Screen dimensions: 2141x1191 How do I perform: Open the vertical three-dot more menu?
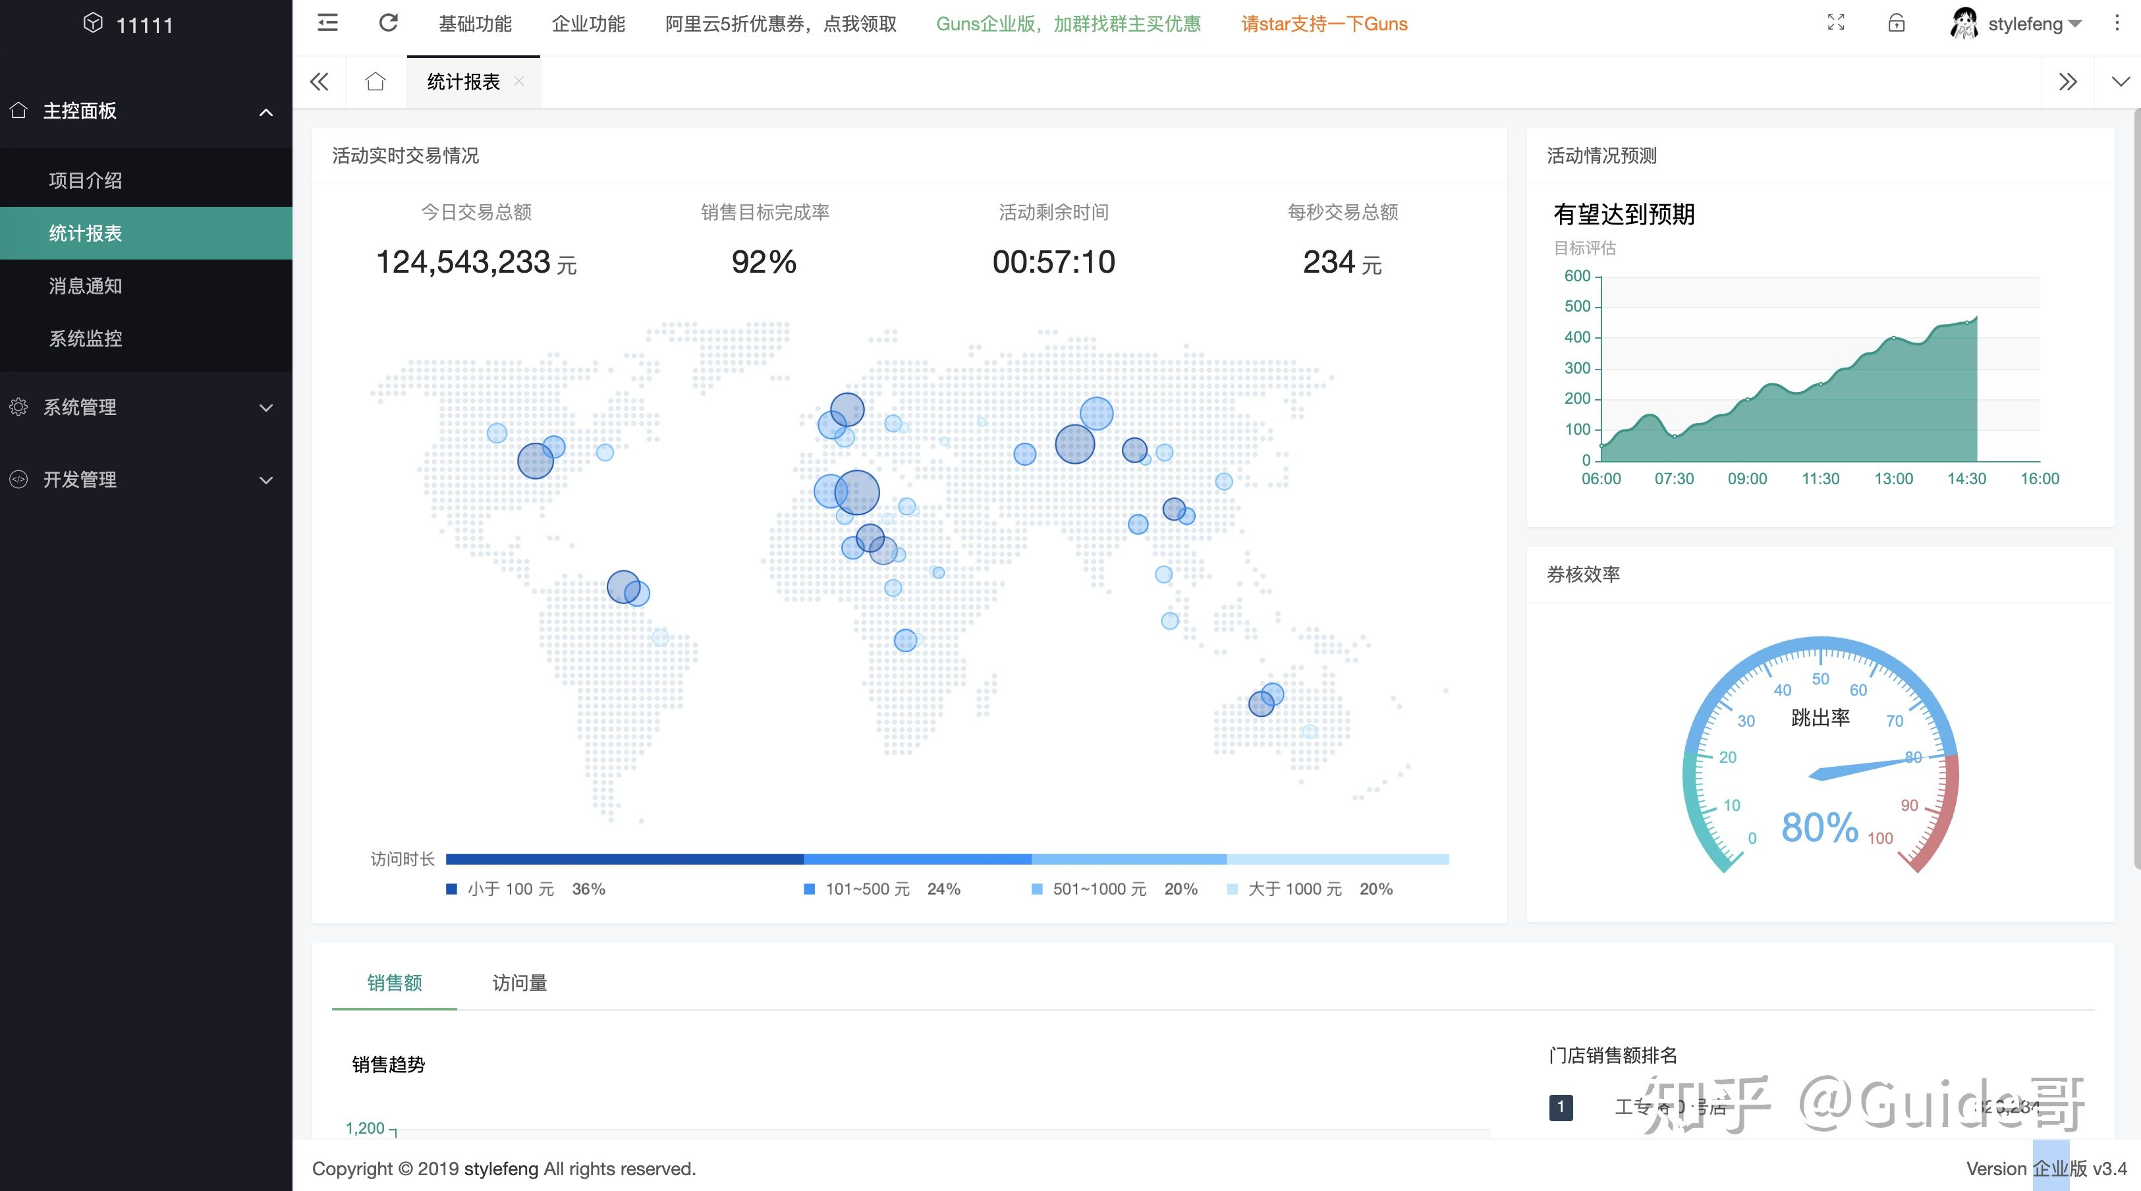coord(2116,23)
